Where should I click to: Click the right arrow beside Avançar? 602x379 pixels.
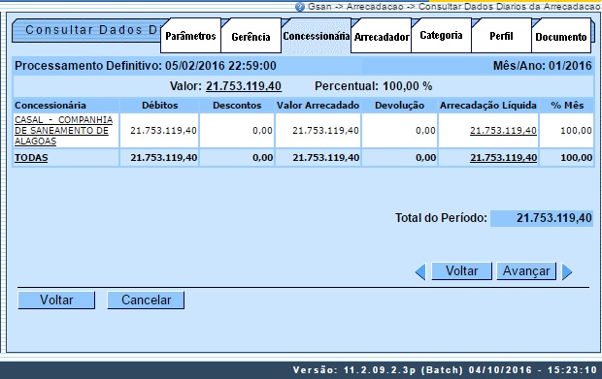point(567,271)
